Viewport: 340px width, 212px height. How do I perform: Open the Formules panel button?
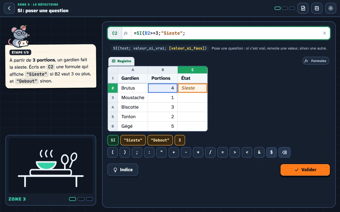(316, 61)
